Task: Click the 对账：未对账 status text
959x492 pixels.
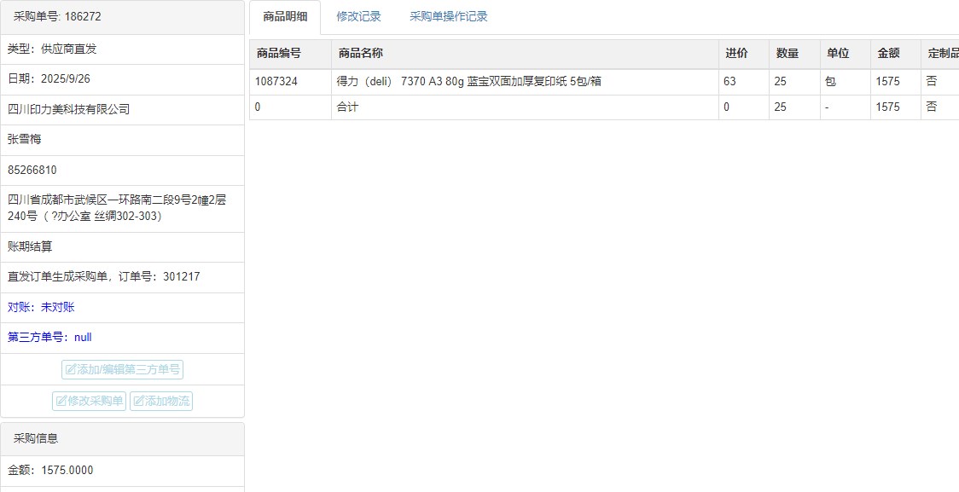Action: [x=41, y=307]
